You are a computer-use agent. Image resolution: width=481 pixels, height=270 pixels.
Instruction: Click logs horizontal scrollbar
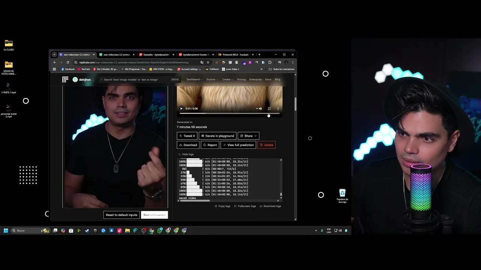[195, 201]
